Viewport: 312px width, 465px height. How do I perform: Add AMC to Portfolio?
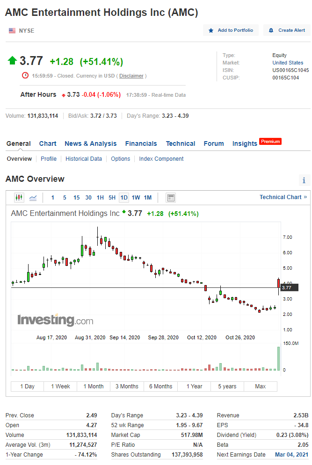(231, 30)
